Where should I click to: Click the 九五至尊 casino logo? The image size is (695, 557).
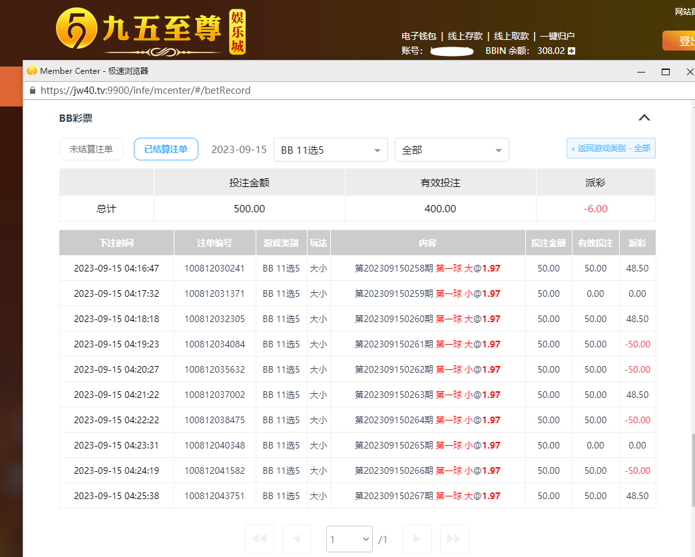coord(150,32)
